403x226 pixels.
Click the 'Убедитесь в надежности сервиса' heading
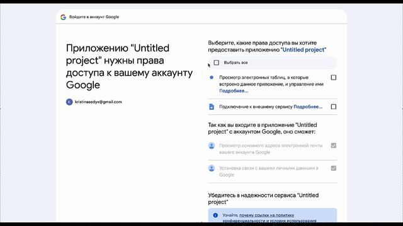click(x=263, y=198)
